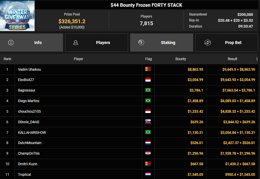Click the Player column header
Viewport: 260px width, 179px height.
[x=78, y=59]
